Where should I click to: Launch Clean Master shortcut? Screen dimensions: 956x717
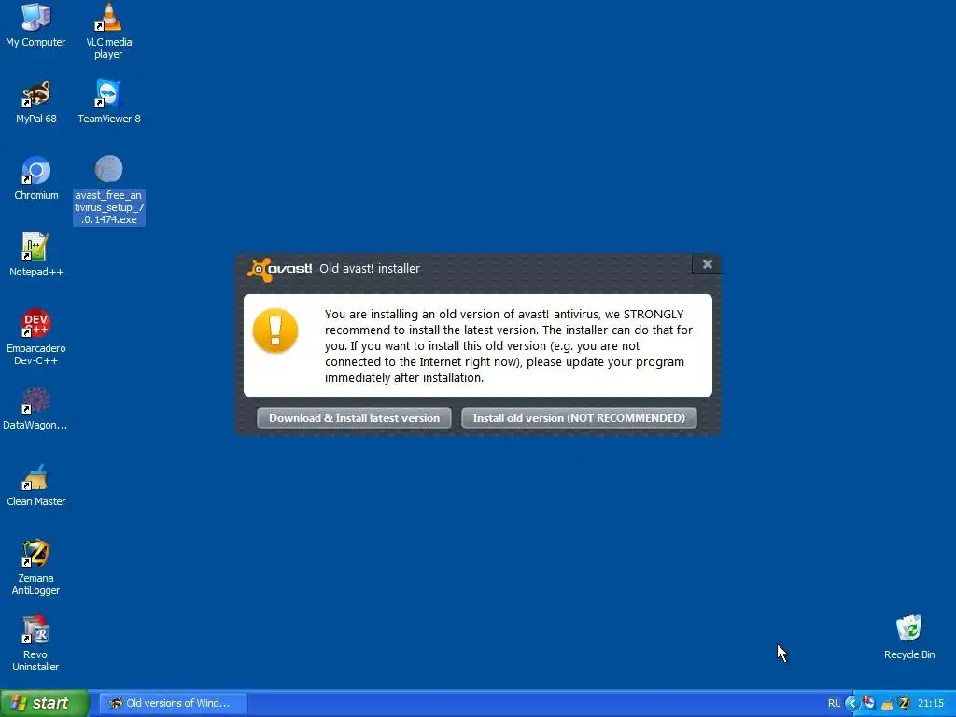click(x=36, y=485)
